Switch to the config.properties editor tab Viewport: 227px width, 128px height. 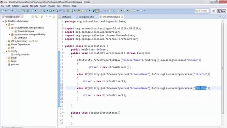(x=85, y=17)
